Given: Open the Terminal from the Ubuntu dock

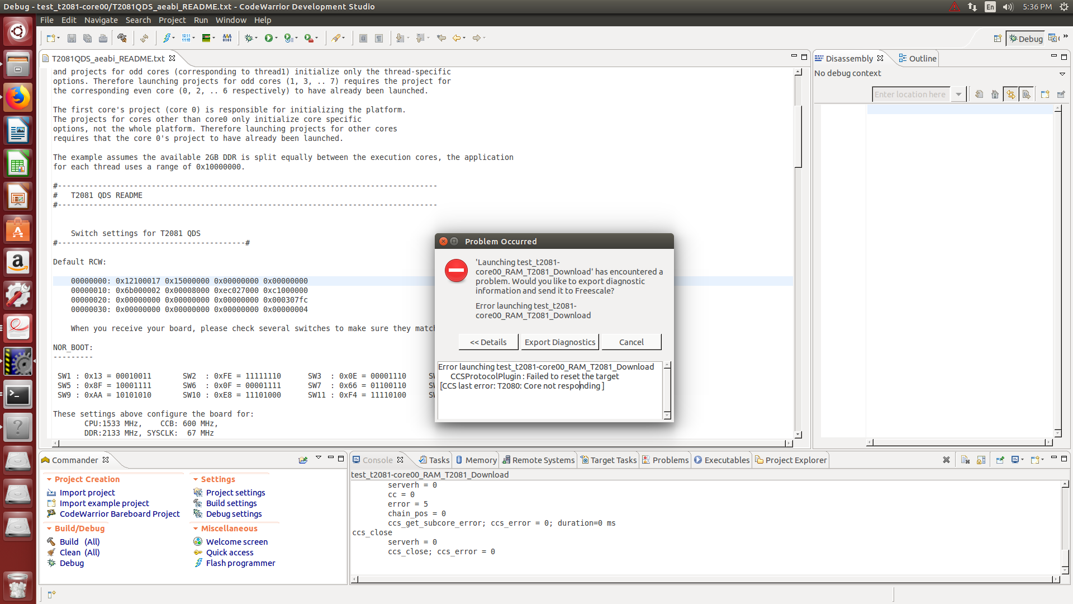Looking at the screenshot, I should click(18, 395).
